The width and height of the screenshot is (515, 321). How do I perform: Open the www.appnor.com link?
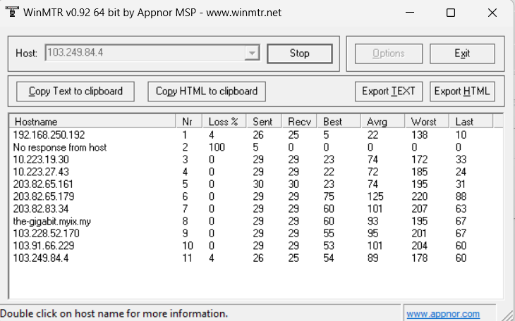point(442,314)
